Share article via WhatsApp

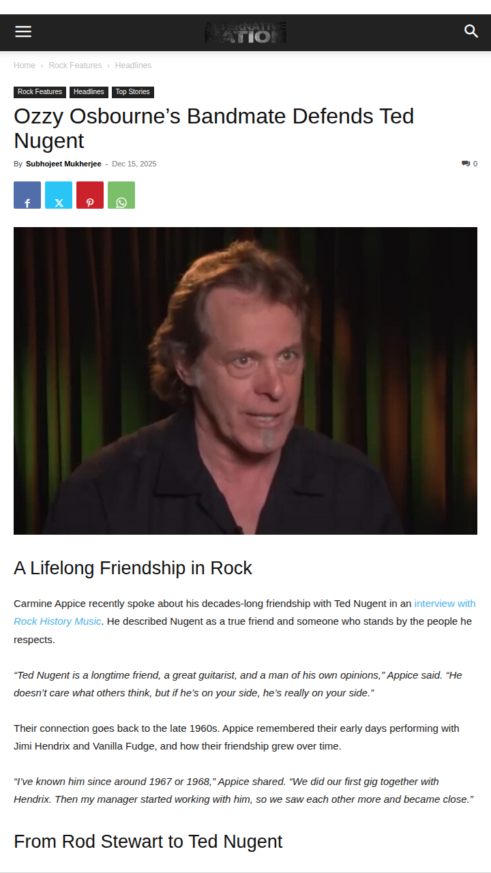pyautogui.click(x=121, y=195)
